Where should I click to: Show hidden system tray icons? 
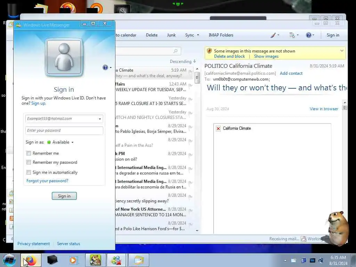tap(285, 260)
